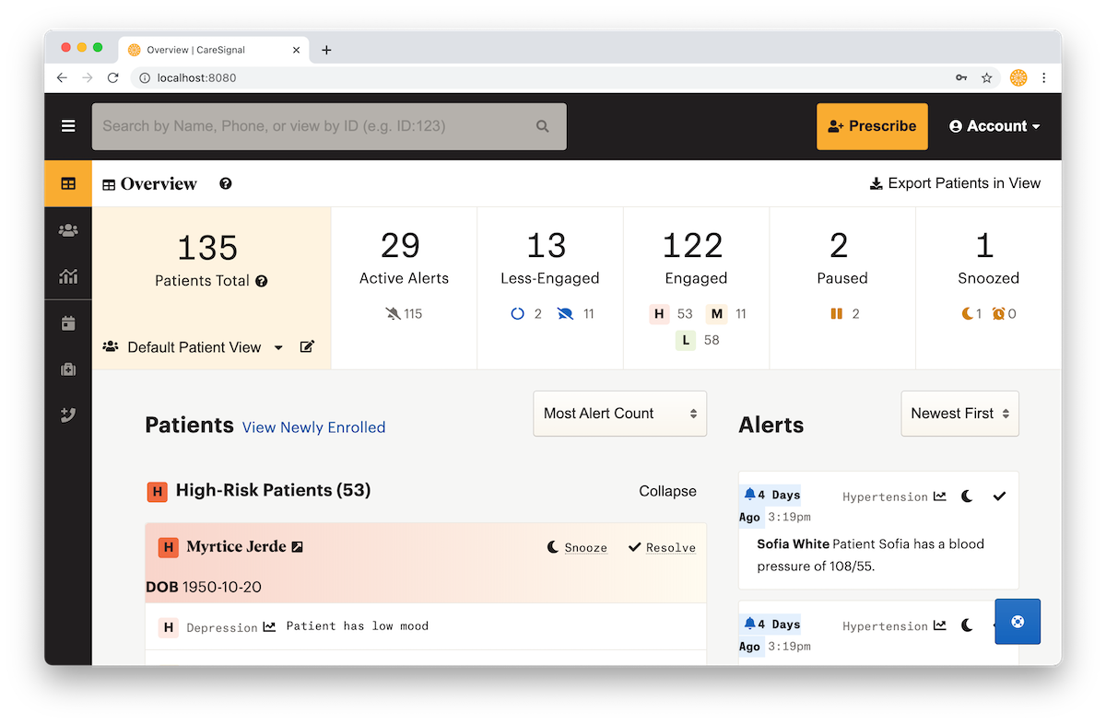Viewport: 1106px width, 724px height.
Task: Click the pause icon under Paused
Action: tap(837, 314)
